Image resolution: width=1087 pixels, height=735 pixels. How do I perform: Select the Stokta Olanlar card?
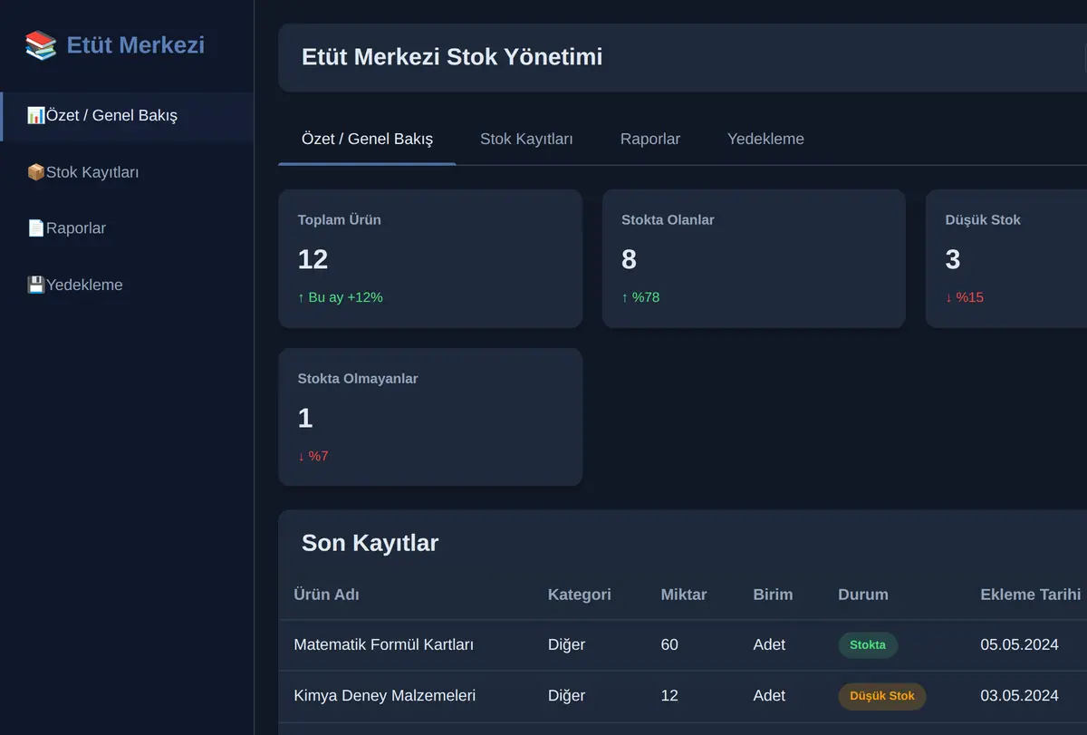(x=754, y=258)
